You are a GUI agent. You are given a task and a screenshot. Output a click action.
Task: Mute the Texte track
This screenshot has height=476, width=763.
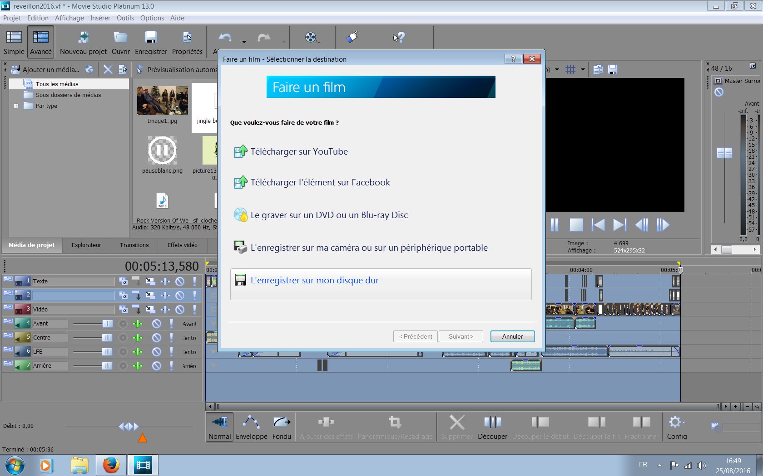(180, 282)
